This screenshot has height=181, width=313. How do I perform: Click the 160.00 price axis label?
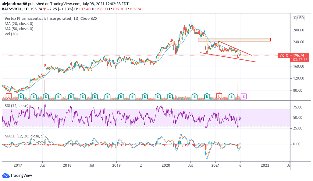pyautogui.click(x=299, y=66)
